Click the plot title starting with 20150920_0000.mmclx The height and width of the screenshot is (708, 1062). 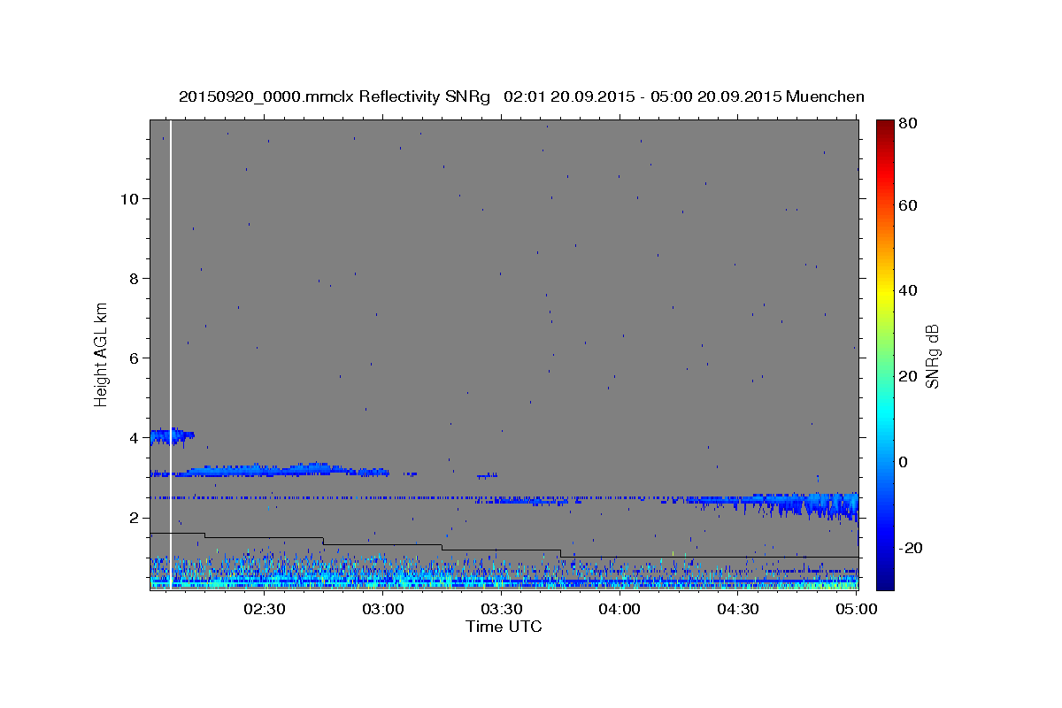pyautogui.click(x=521, y=96)
